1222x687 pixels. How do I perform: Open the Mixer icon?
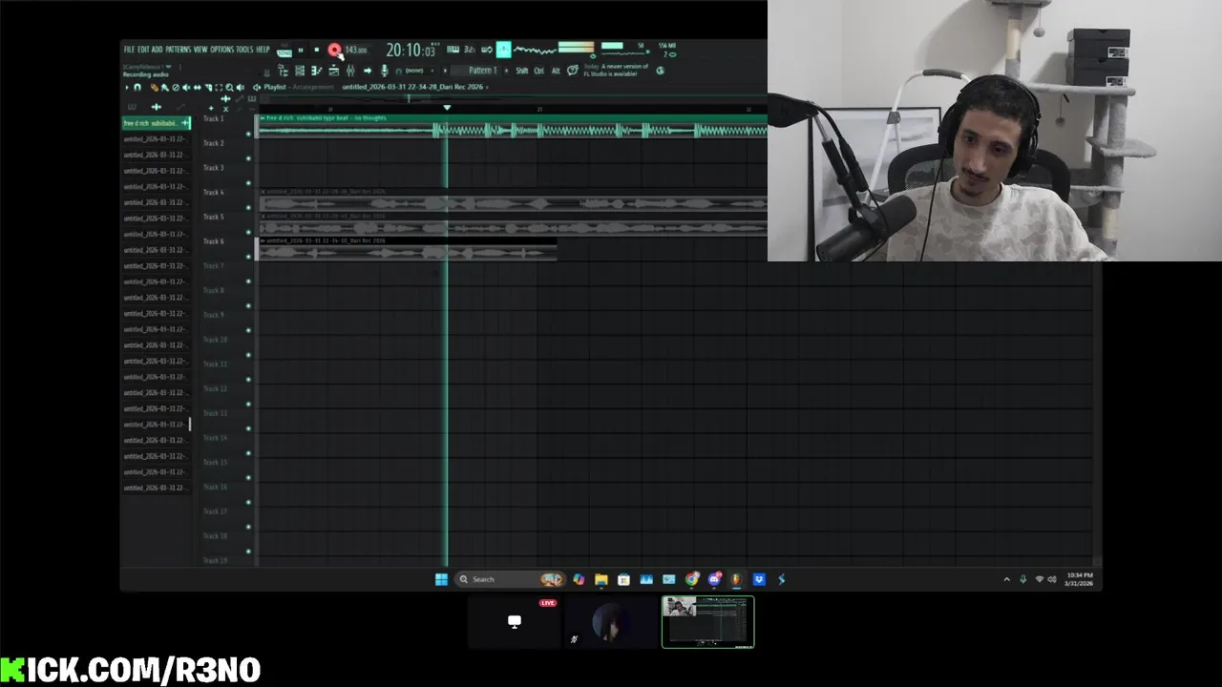(x=350, y=71)
